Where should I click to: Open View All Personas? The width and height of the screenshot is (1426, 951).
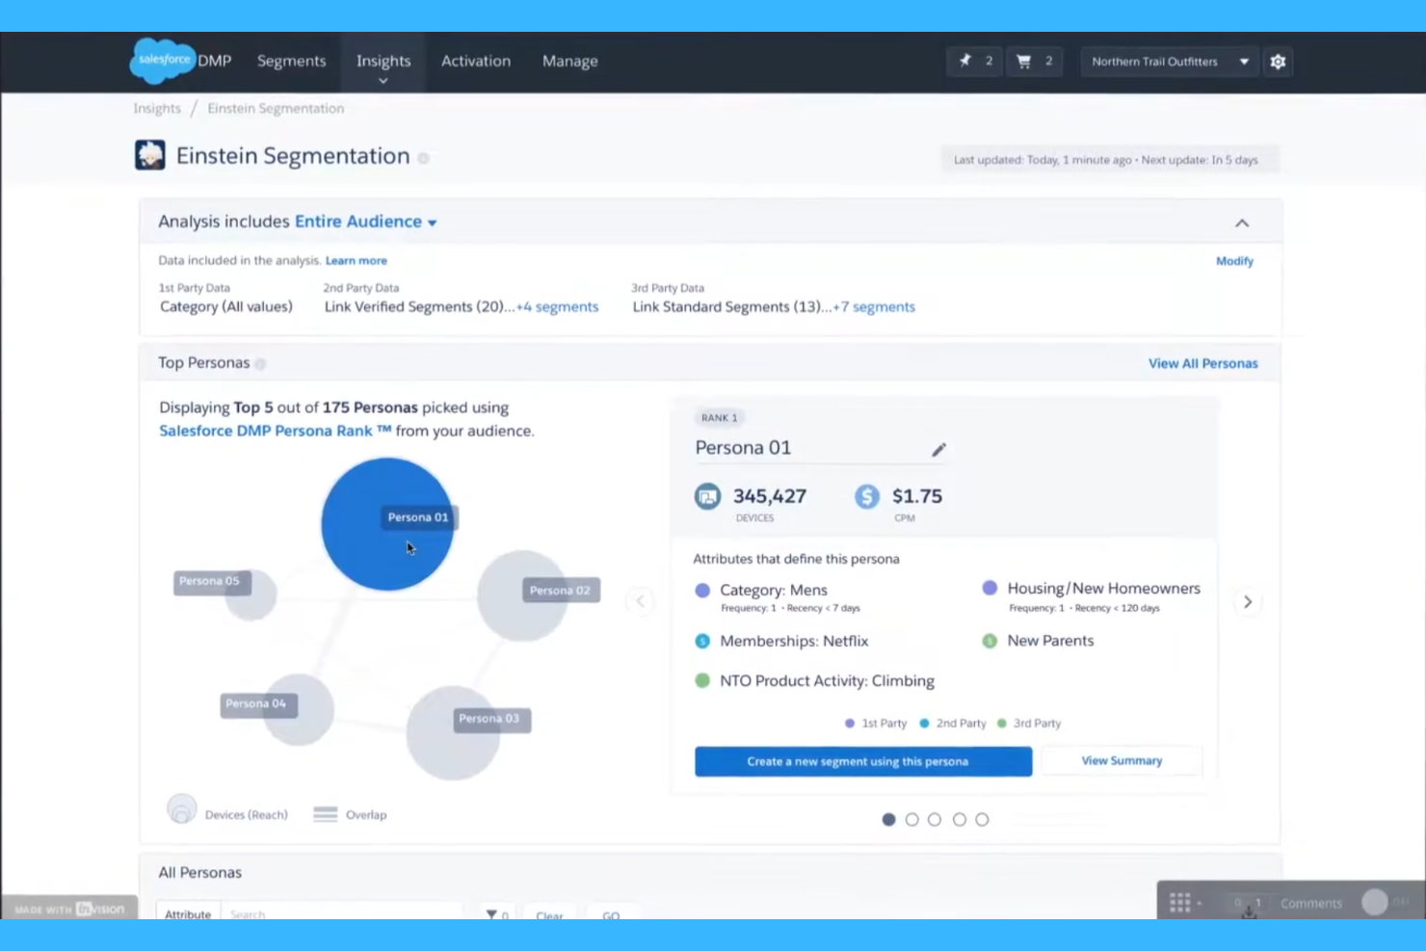(x=1202, y=363)
